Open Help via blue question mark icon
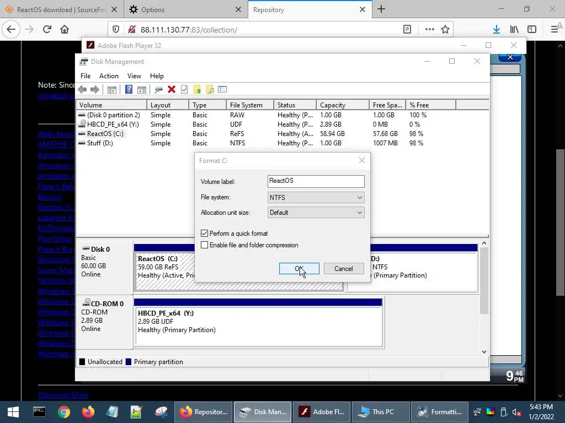Screen dimensions: 565x423 click(x=129, y=90)
